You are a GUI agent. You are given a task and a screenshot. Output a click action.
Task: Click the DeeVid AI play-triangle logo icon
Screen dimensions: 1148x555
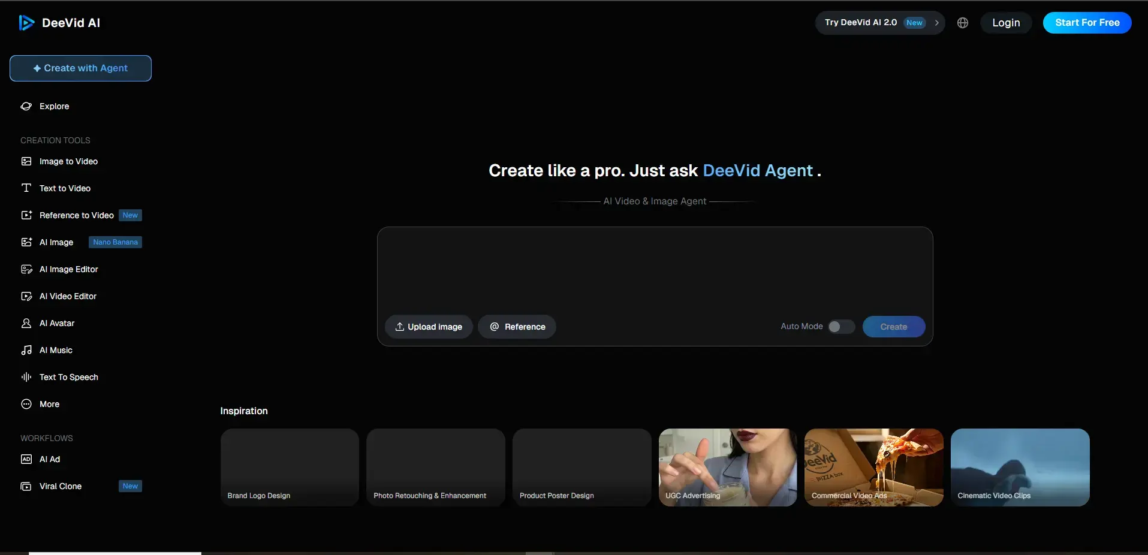click(x=26, y=23)
